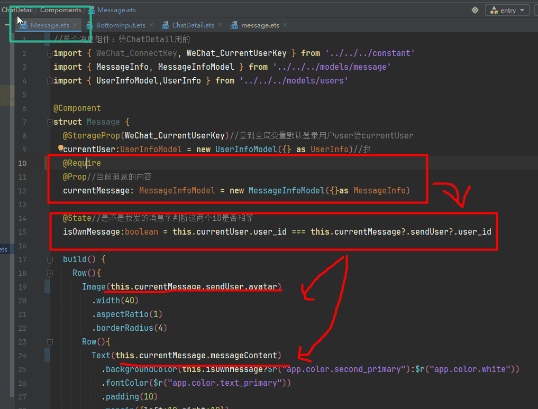Switch to the BottomInput.ets tab
Screen dimensions: 538x409
coord(121,25)
